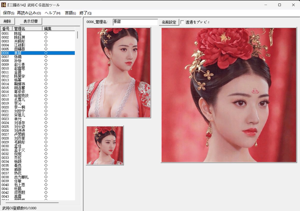Select the large face close-up preview image
This screenshot has height=211, width=300.
(x=229, y=95)
